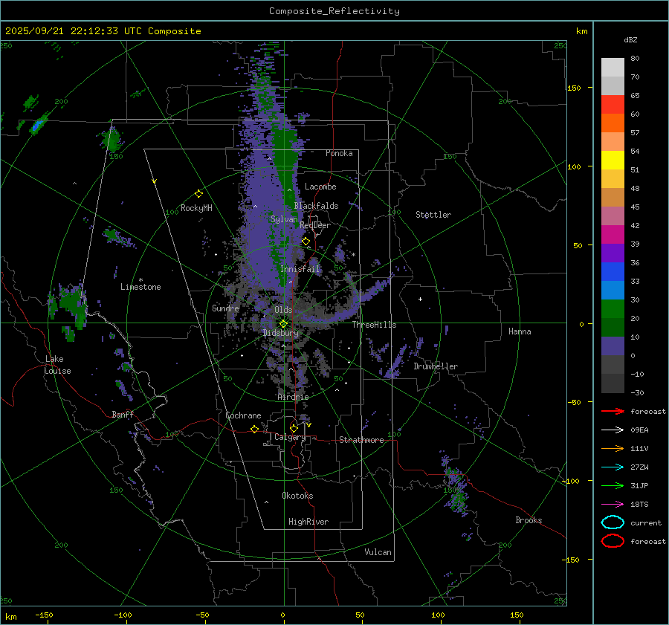The width and height of the screenshot is (669, 625).
Task: Select the yellow diamond marker at Red Deer
Action: 306,242
